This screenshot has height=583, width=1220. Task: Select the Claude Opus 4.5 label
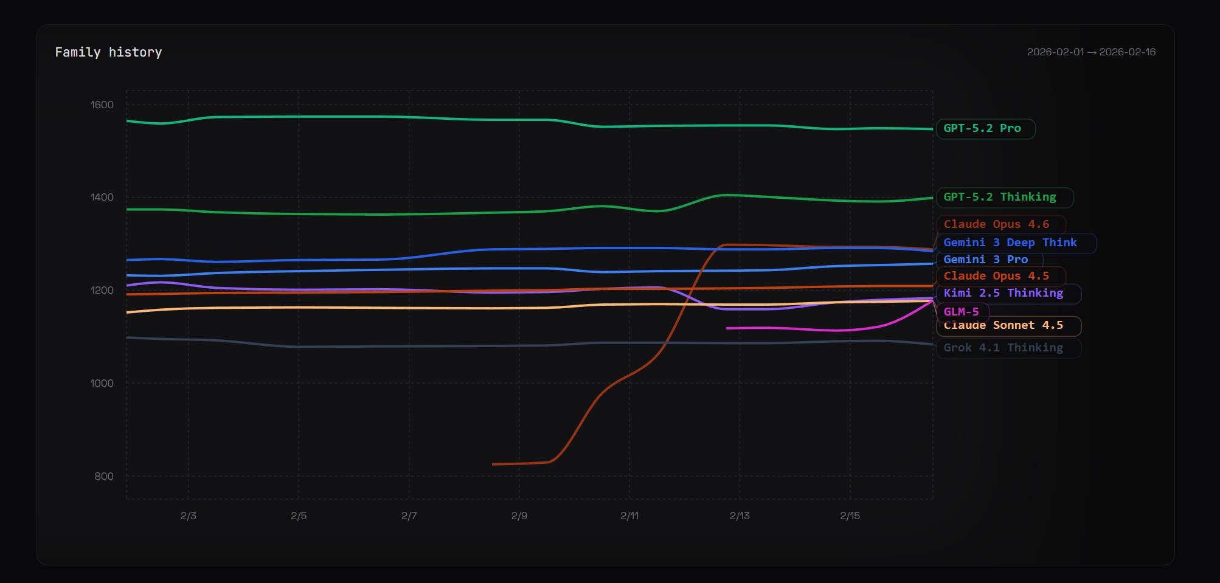pos(1001,276)
